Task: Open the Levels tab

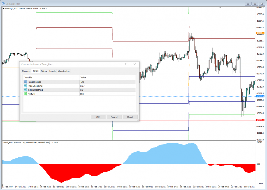Action: point(52,71)
